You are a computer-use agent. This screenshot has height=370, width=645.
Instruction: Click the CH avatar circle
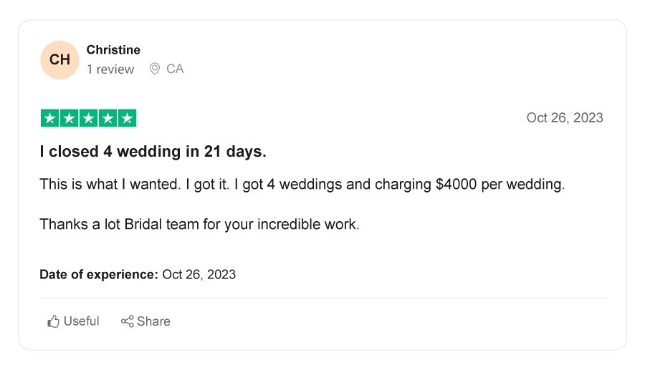[x=59, y=60]
